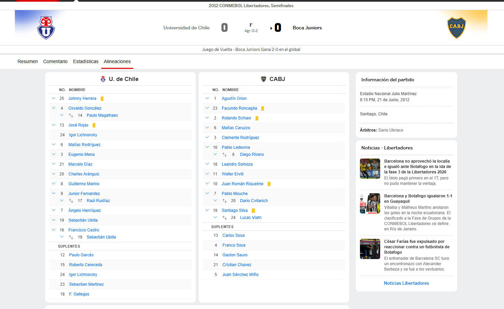
Task: Click the yellow card next to Santiago Silva
Action: click(253, 210)
